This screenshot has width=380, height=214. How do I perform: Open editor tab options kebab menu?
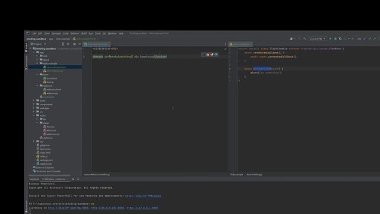(x=226, y=44)
